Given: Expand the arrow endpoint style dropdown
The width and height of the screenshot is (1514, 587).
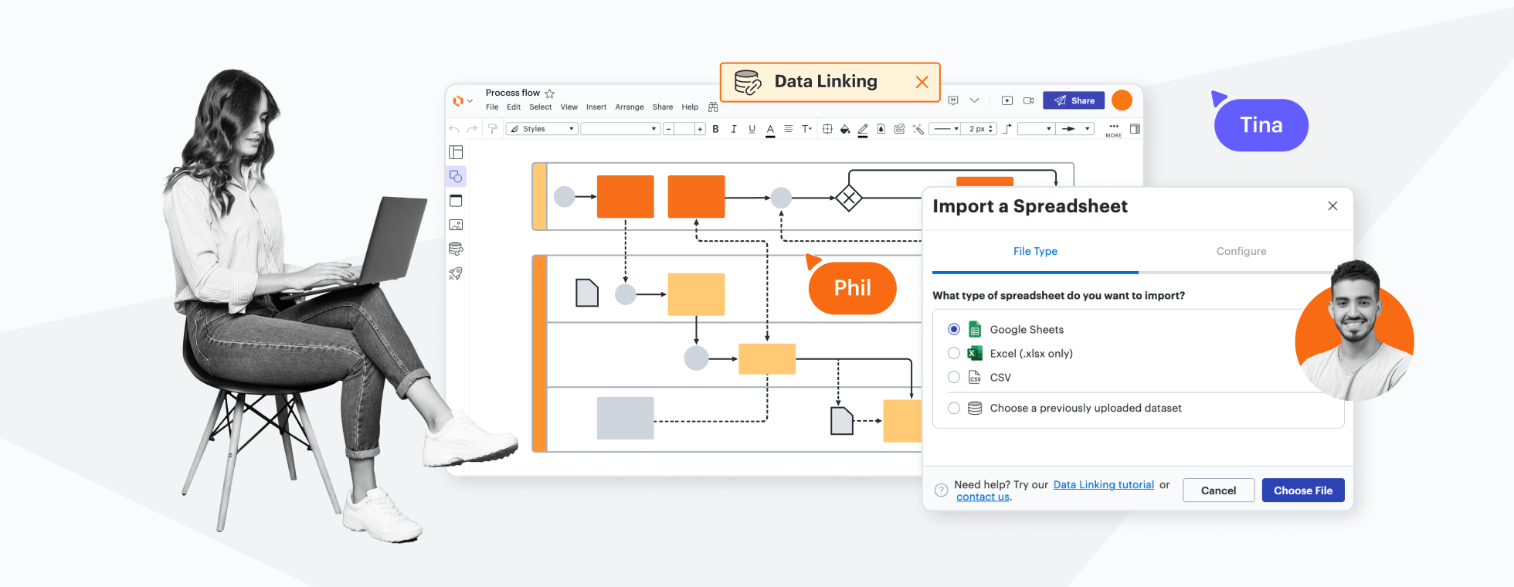Looking at the screenshot, I should [1078, 129].
